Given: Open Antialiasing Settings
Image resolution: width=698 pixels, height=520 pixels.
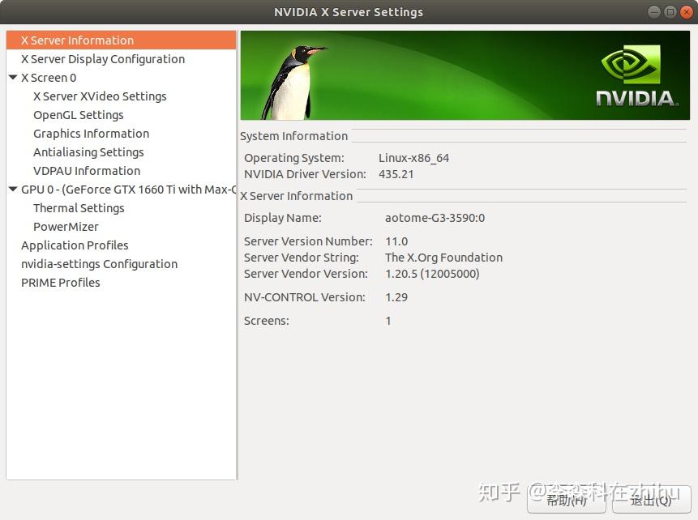Looking at the screenshot, I should (88, 151).
